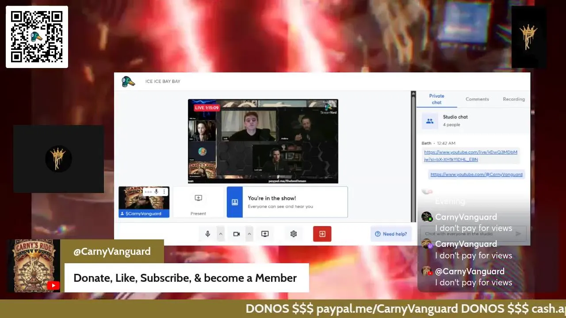
Task: Click the DONOS paypal.me/CarnyVanguard ticker text
Action: pos(352,308)
